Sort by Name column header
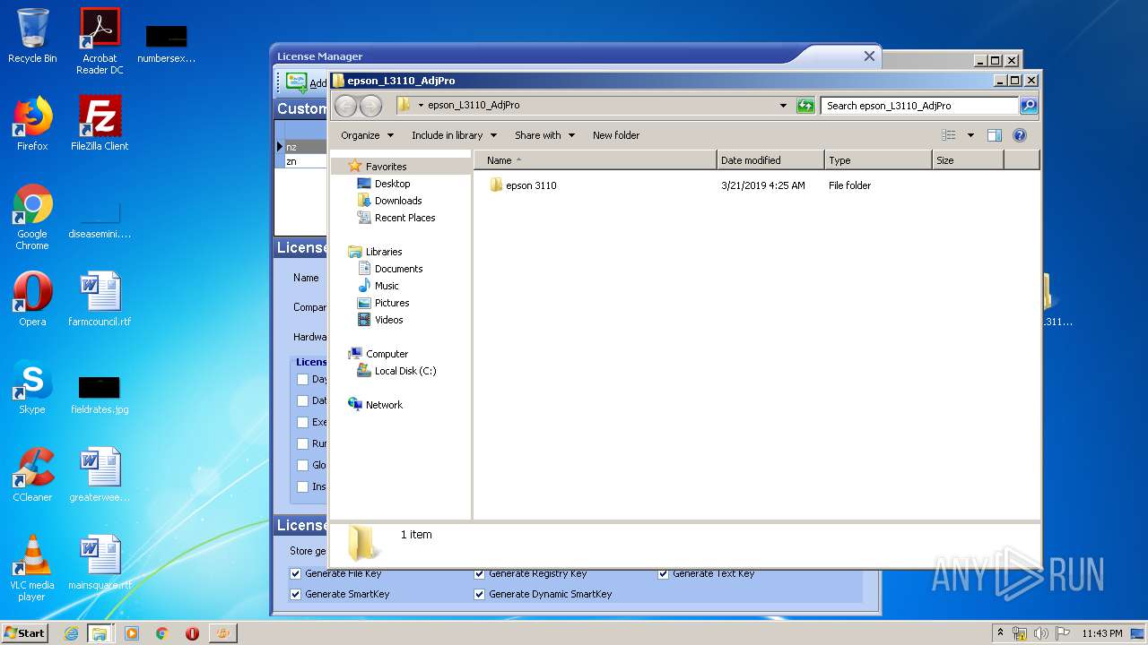The image size is (1148, 645). [x=596, y=160]
